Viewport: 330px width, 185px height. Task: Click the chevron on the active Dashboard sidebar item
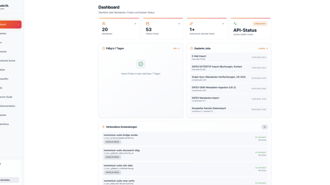(18, 24)
